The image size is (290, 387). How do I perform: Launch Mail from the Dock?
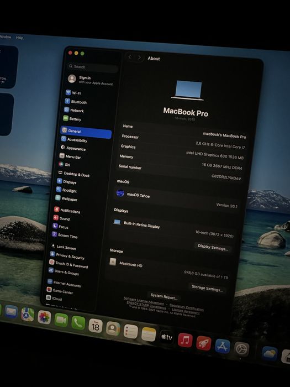(x=11, y=311)
